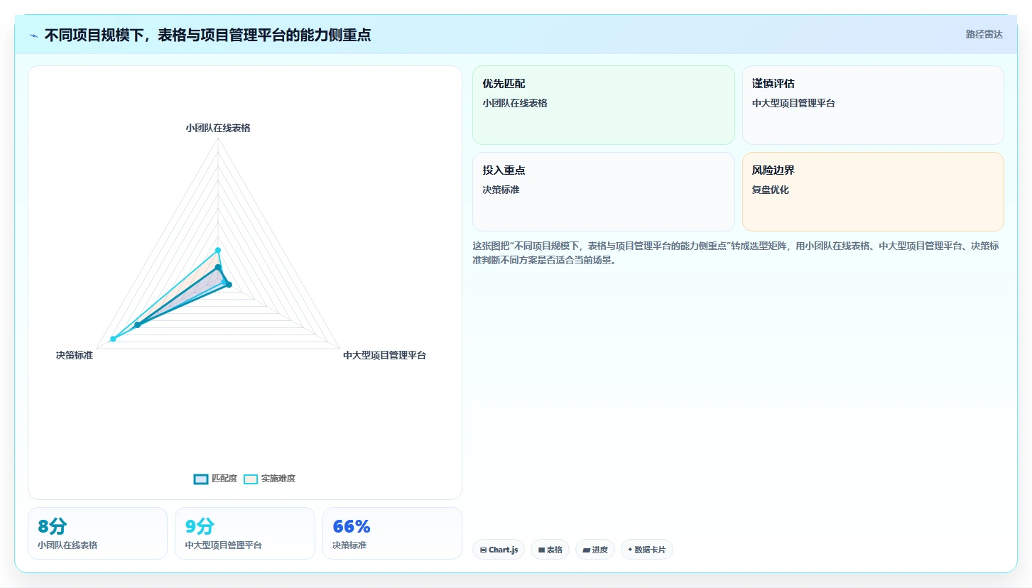
Task: Toggle the 匹配度 legend item
Action: 215,479
